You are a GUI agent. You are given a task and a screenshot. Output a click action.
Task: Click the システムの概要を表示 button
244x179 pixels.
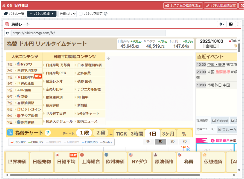183,5
